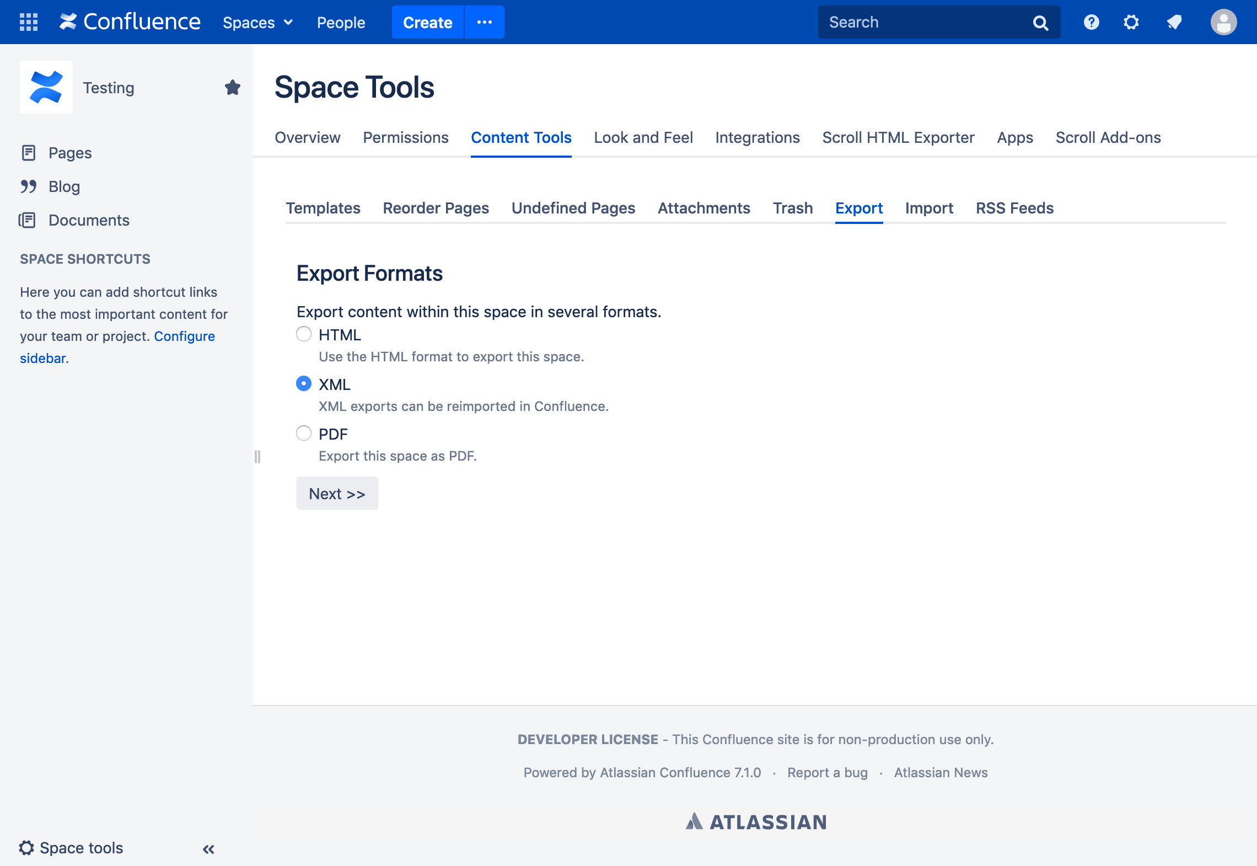
Task: Follow the Configure sidebar link
Action: pyautogui.click(x=184, y=336)
